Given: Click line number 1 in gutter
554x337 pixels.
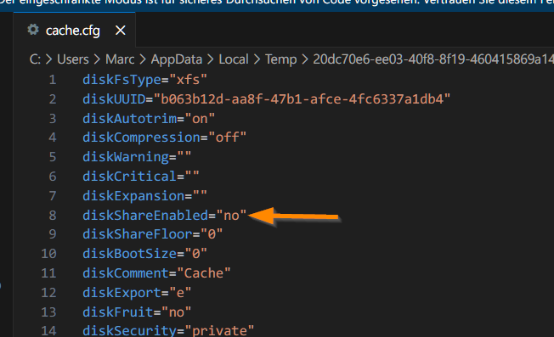Looking at the screenshot, I should point(53,80).
